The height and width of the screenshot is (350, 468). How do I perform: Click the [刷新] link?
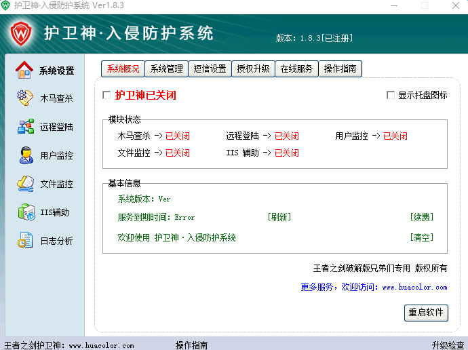coord(279,217)
